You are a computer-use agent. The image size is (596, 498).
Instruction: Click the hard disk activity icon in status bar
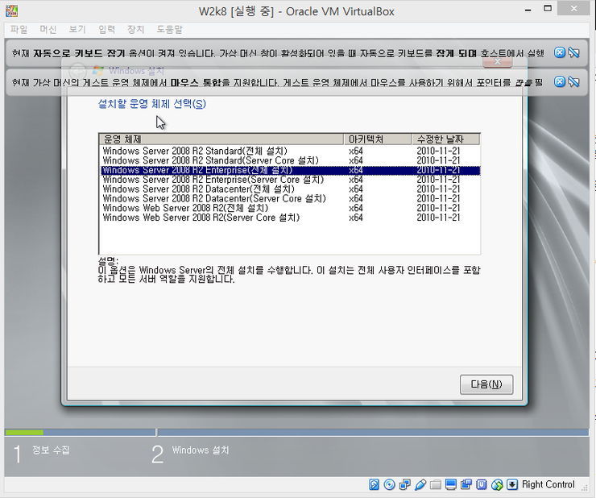375,484
